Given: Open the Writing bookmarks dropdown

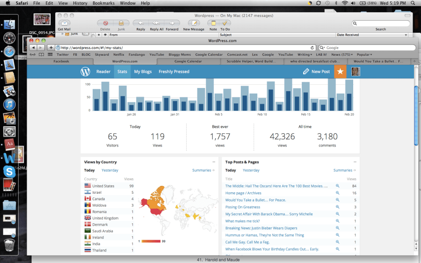Looking at the screenshot, I should click(x=305, y=55).
